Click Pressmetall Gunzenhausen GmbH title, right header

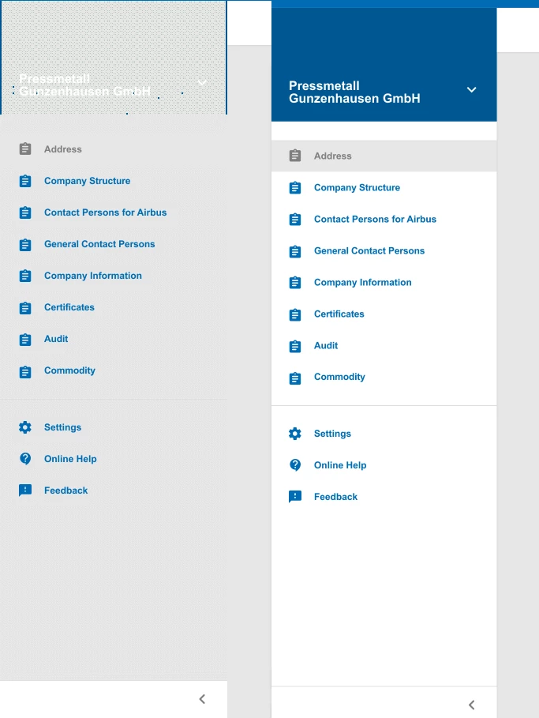354,92
